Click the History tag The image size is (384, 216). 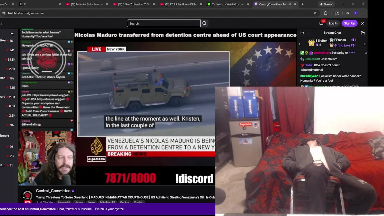point(79,202)
